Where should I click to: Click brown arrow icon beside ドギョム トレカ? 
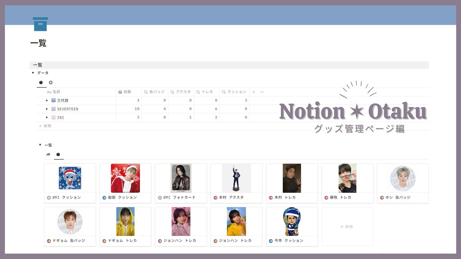(104, 241)
